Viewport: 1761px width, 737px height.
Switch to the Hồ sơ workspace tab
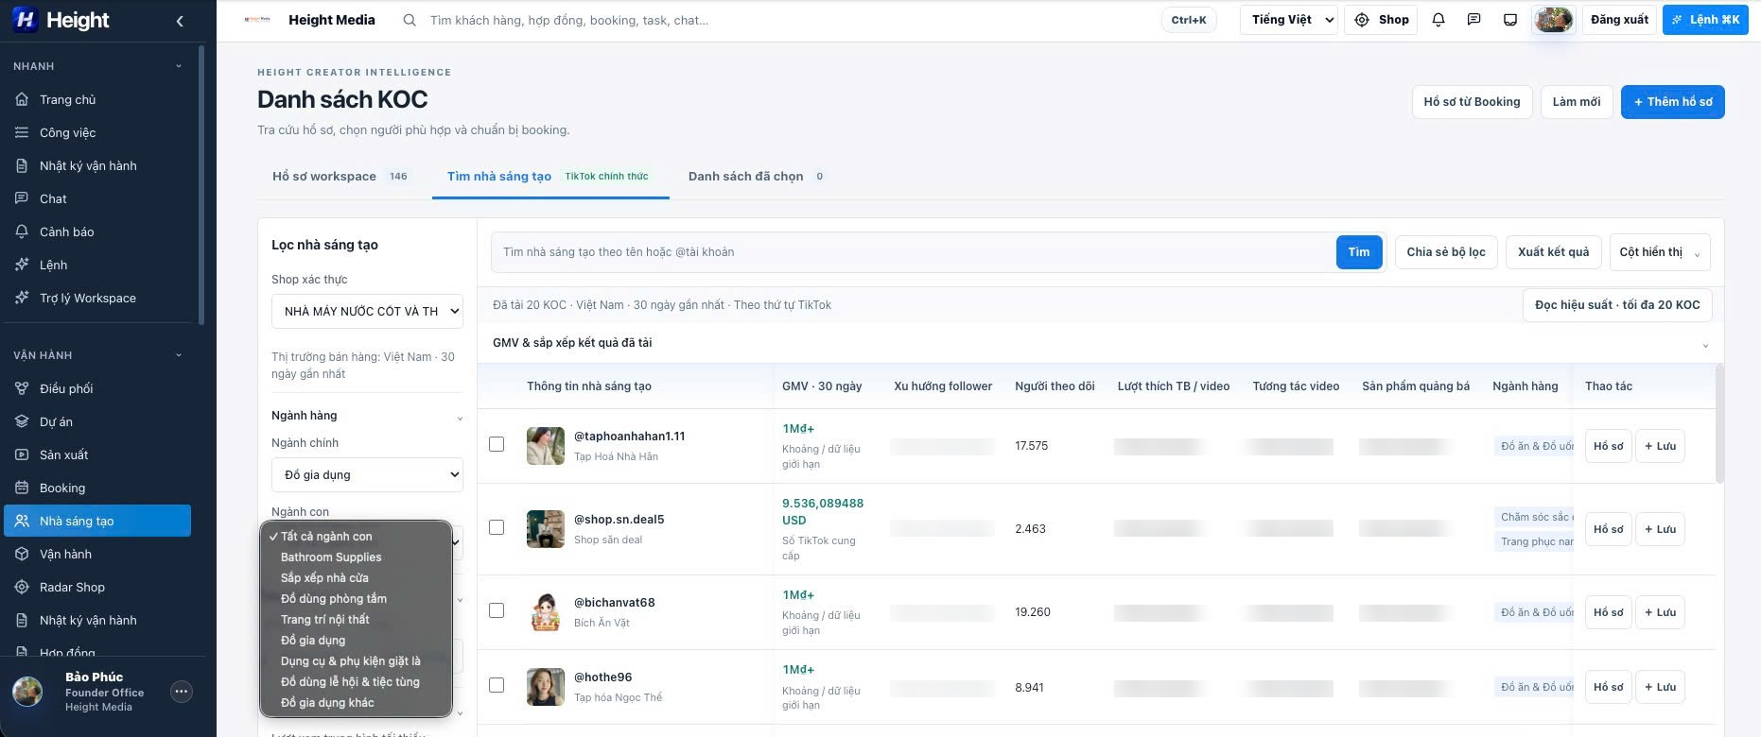[340, 176]
